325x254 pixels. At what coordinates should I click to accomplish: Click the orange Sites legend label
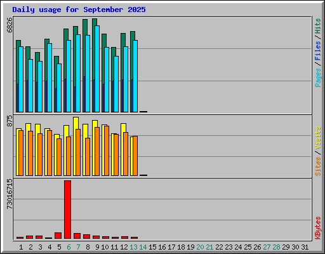coord(318,166)
